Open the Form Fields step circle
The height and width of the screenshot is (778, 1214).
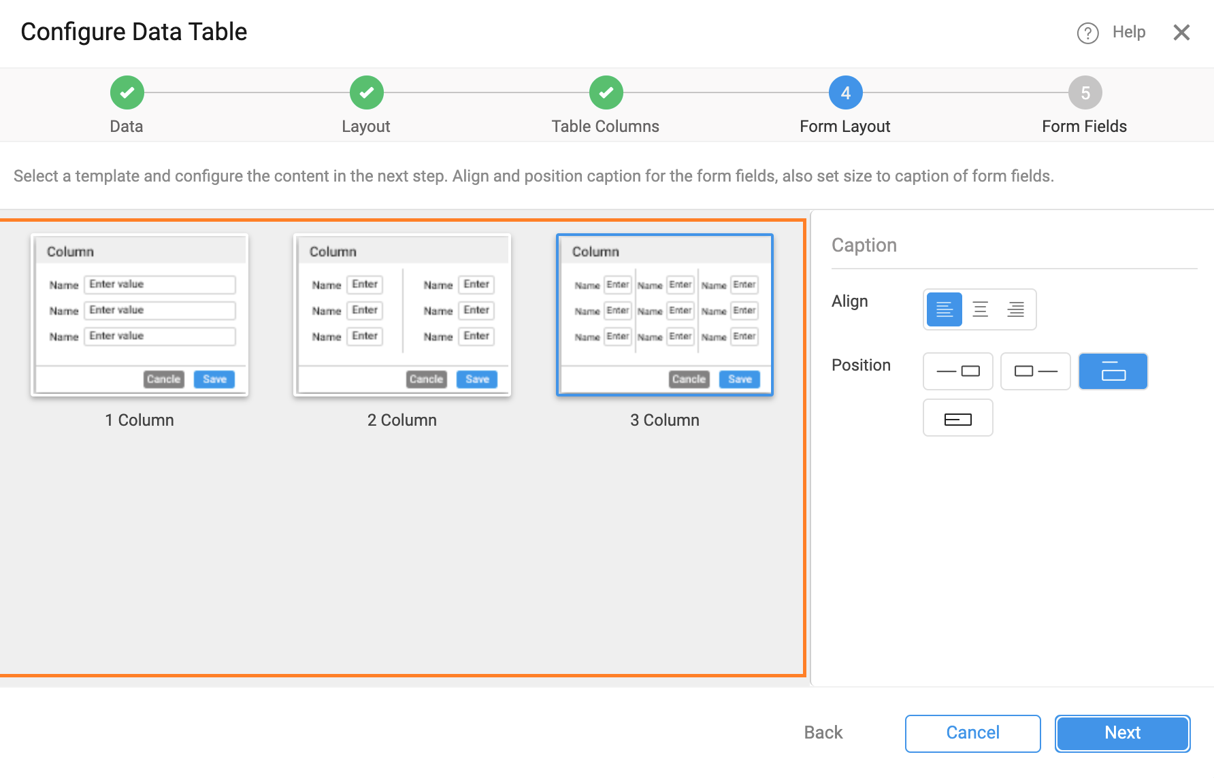1084,92
